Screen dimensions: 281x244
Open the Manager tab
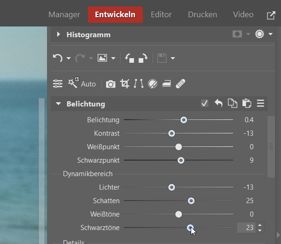tap(64, 14)
